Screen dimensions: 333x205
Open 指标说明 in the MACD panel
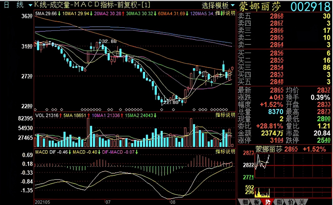pos(225,151)
